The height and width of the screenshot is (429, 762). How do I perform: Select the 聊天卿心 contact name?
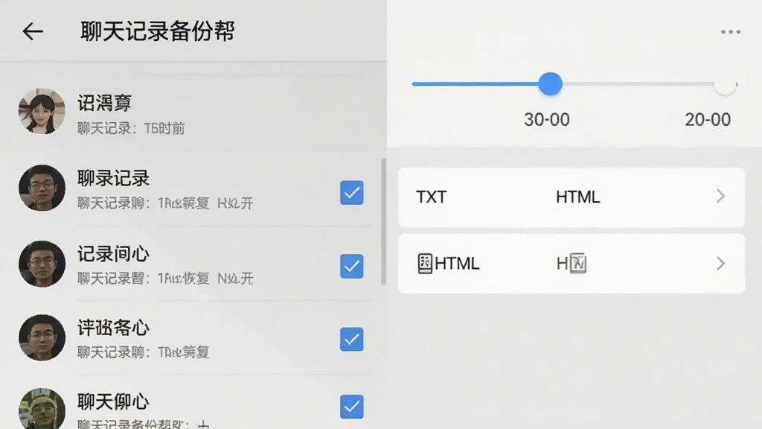point(113,401)
